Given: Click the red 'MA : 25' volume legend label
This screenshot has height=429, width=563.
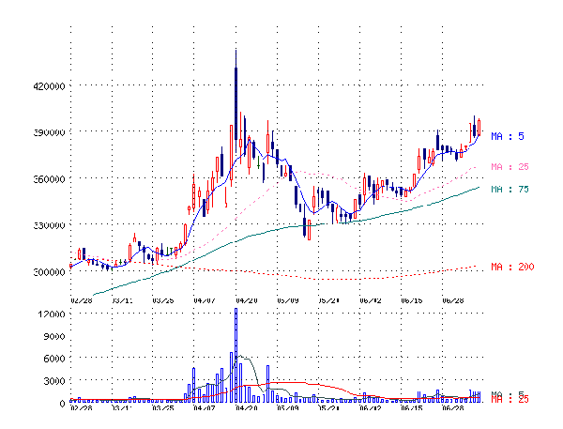Looking at the screenshot, I should (x=510, y=399).
